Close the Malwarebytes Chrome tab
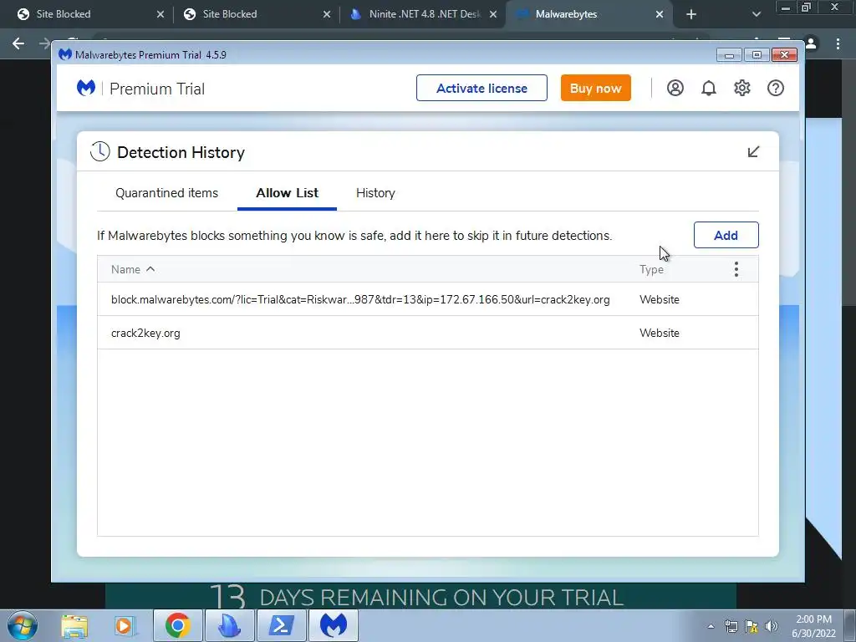856x642 pixels. [x=660, y=14]
